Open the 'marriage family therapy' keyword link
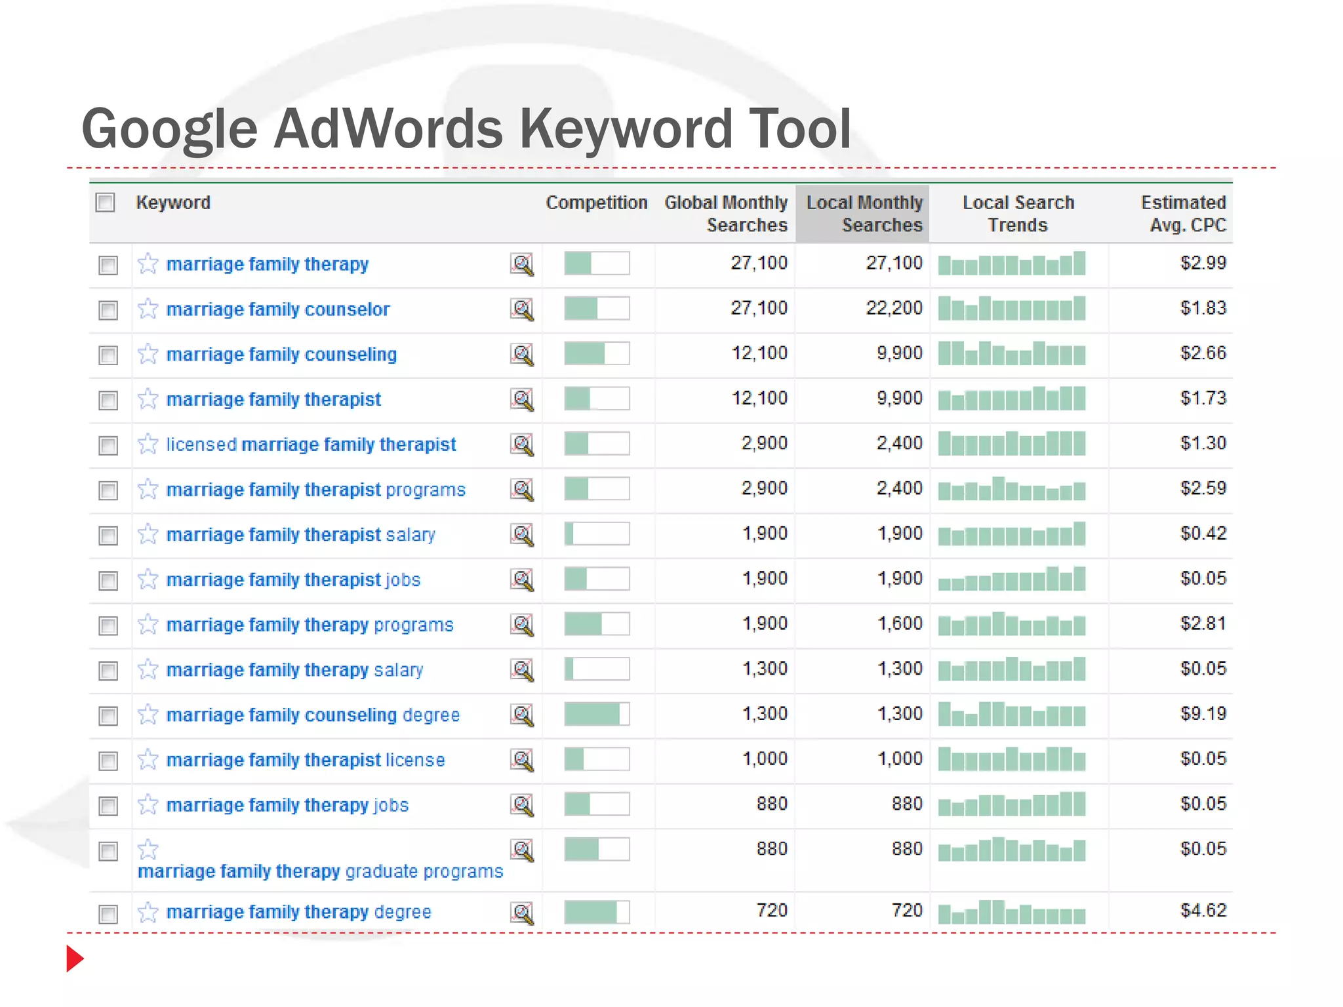The image size is (1343, 1007). [x=268, y=264]
